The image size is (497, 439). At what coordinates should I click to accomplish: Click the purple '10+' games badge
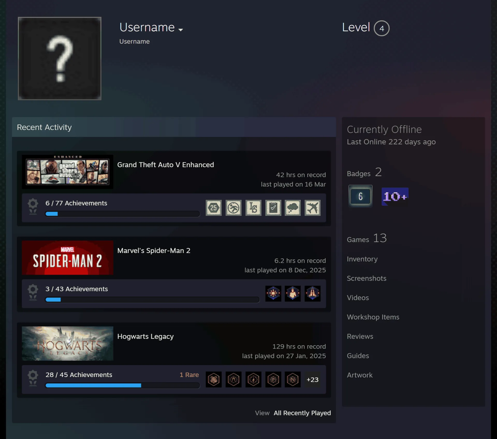pyautogui.click(x=395, y=197)
